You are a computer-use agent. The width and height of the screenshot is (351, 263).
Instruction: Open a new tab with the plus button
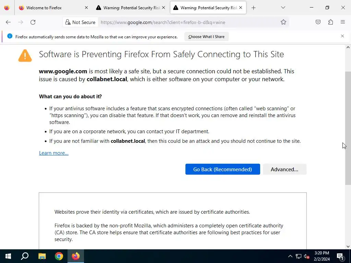coord(253,8)
